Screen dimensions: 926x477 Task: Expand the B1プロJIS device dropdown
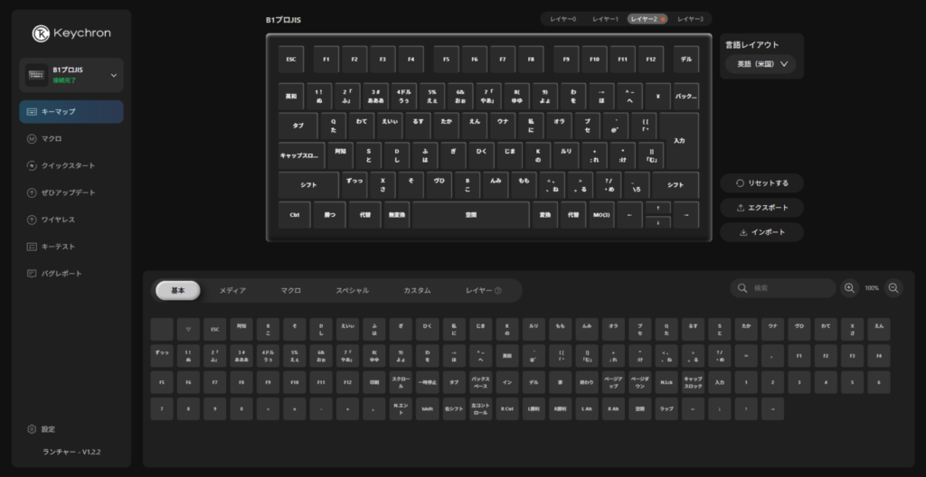click(113, 75)
